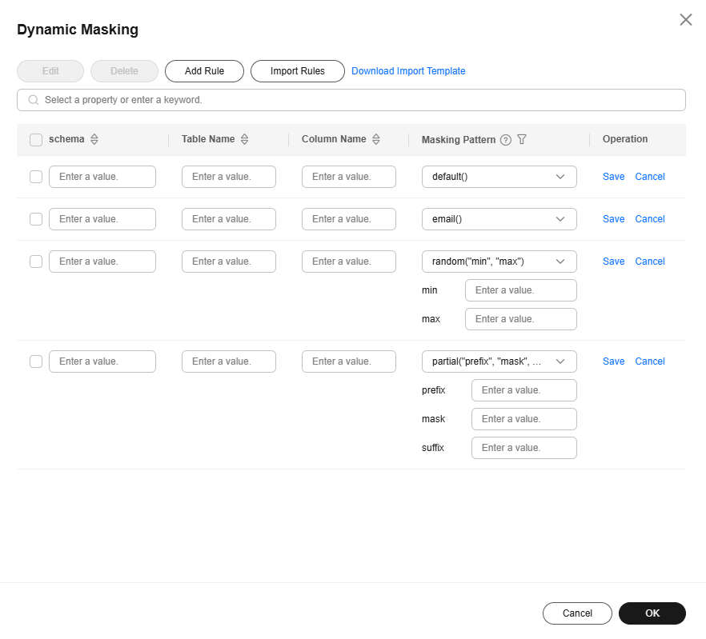Open the Masking Pattern help icon
Image resolution: width=706 pixels, height=639 pixels.
click(x=506, y=140)
